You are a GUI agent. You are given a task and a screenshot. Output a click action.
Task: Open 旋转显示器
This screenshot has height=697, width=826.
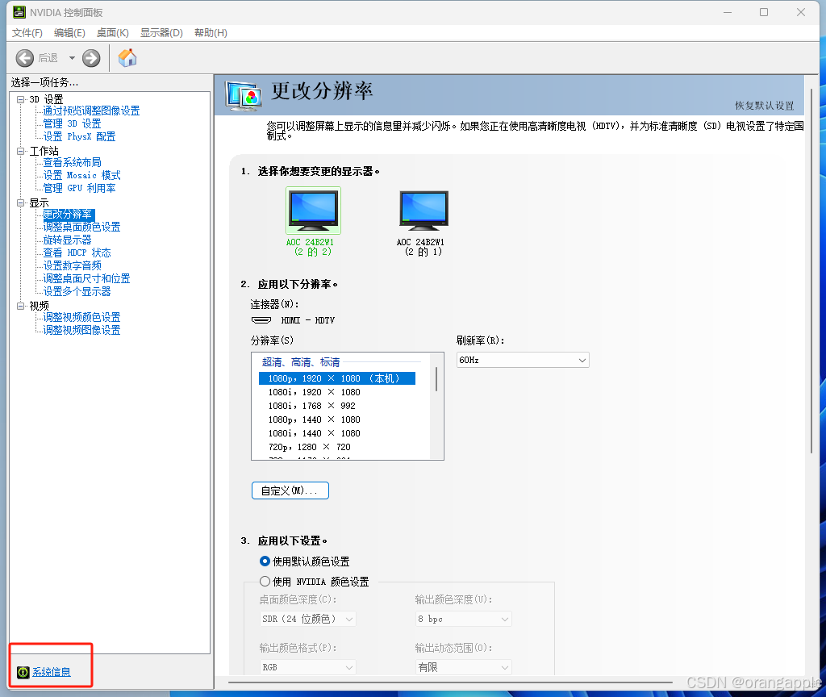point(67,240)
